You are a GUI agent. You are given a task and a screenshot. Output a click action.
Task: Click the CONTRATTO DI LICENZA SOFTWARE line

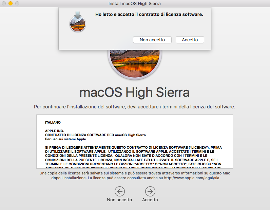(95, 135)
